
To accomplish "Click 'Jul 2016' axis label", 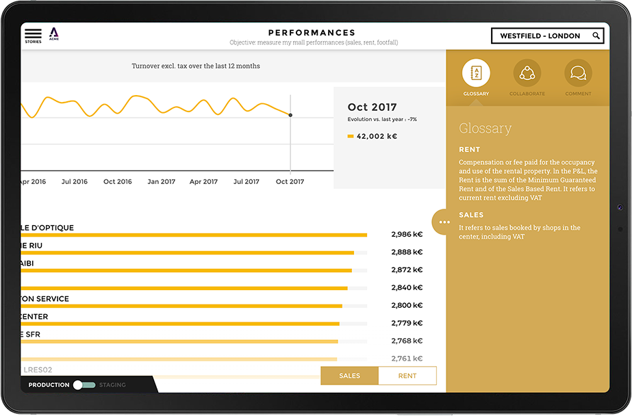I will pyautogui.click(x=75, y=181).
